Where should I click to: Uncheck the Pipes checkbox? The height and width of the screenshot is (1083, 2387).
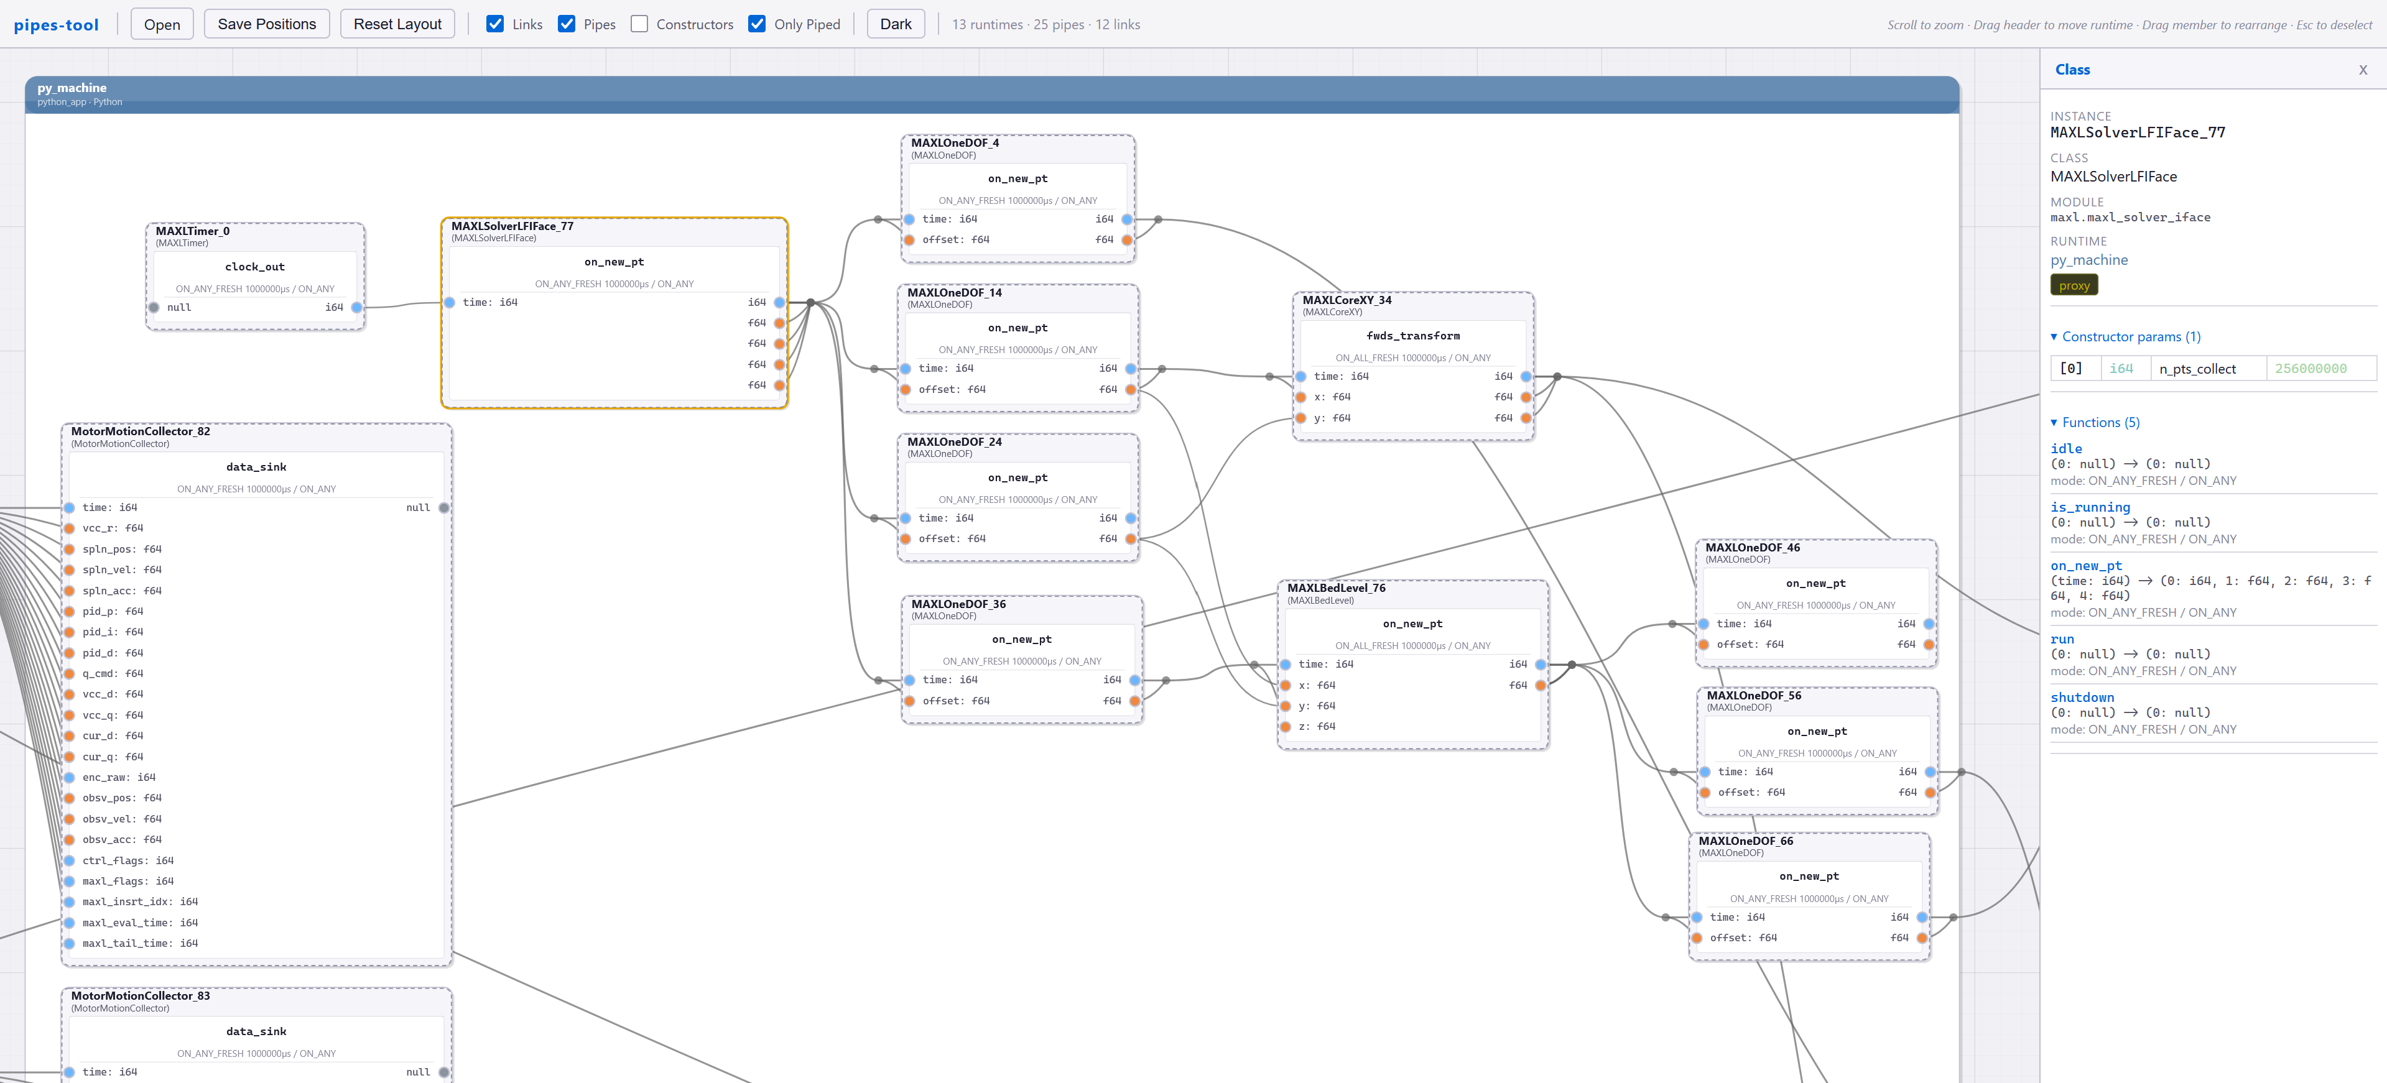[x=567, y=24]
